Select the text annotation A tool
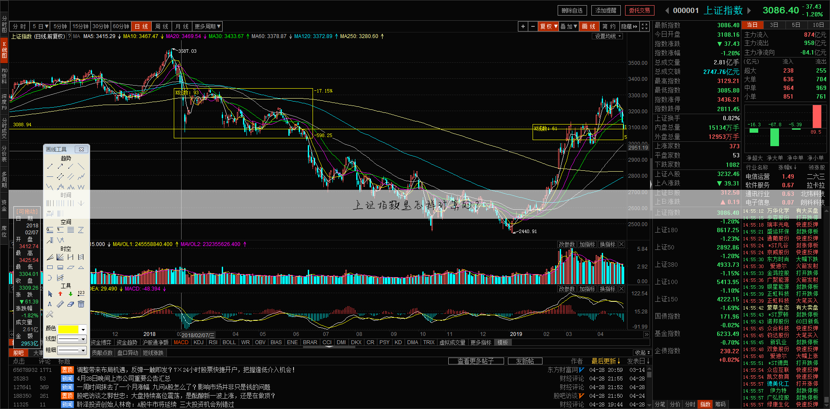 50,304
